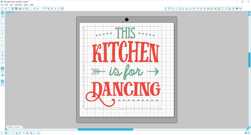Undo the last action
251x135 pixels.
pyautogui.click(x=38, y=9)
